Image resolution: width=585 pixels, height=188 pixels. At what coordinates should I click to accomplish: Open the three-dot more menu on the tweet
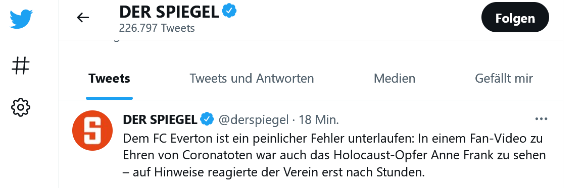pyautogui.click(x=541, y=119)
